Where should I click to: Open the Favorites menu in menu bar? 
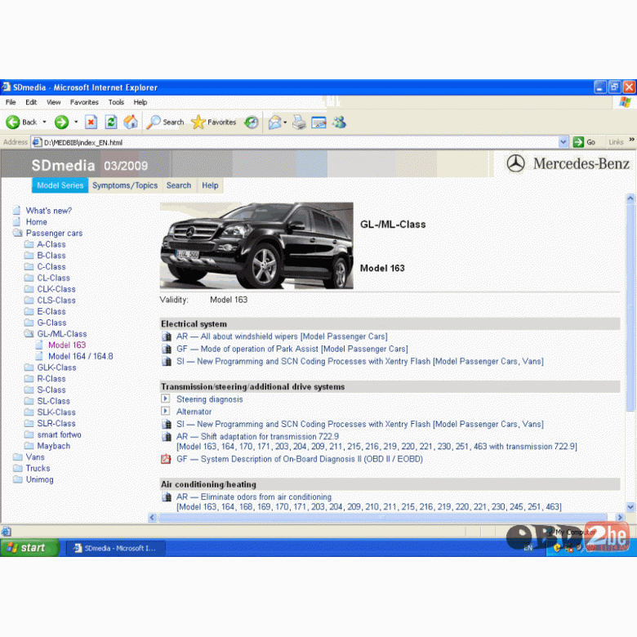[84, 102]
